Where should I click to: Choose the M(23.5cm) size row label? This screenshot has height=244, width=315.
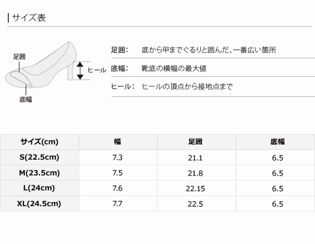(x=39, y=173)
